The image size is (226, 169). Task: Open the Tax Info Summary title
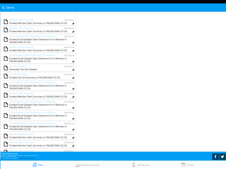click(x=18, y=74)
